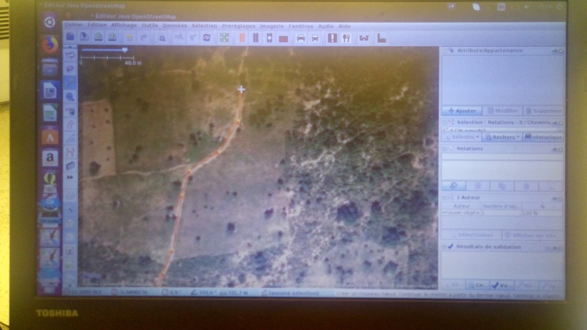The image size is (587, 330).
Task: Click the dark road preset icon
Action: (x=256, y=38)
